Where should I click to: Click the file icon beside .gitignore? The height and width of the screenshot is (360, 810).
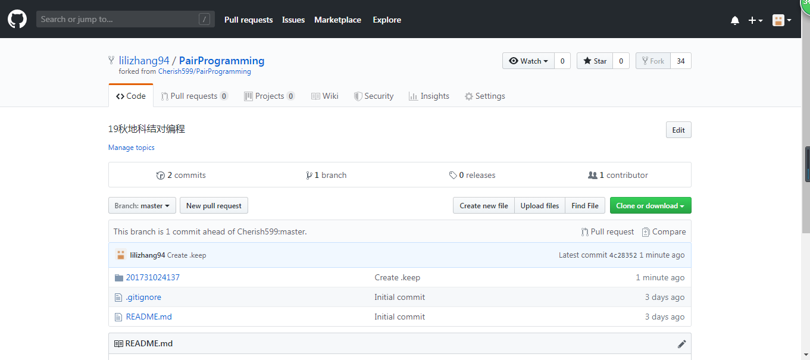click(x=118, y=297)
